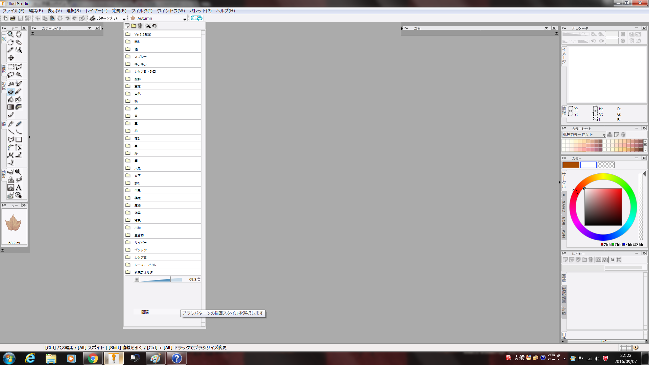Select the Rectangle selection tool

click(11, 67)
